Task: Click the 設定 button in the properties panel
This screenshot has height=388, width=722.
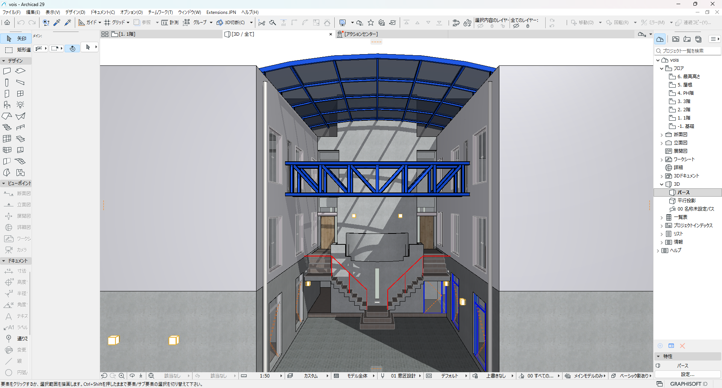Action: pyautogui.click(x=687, y=374)
